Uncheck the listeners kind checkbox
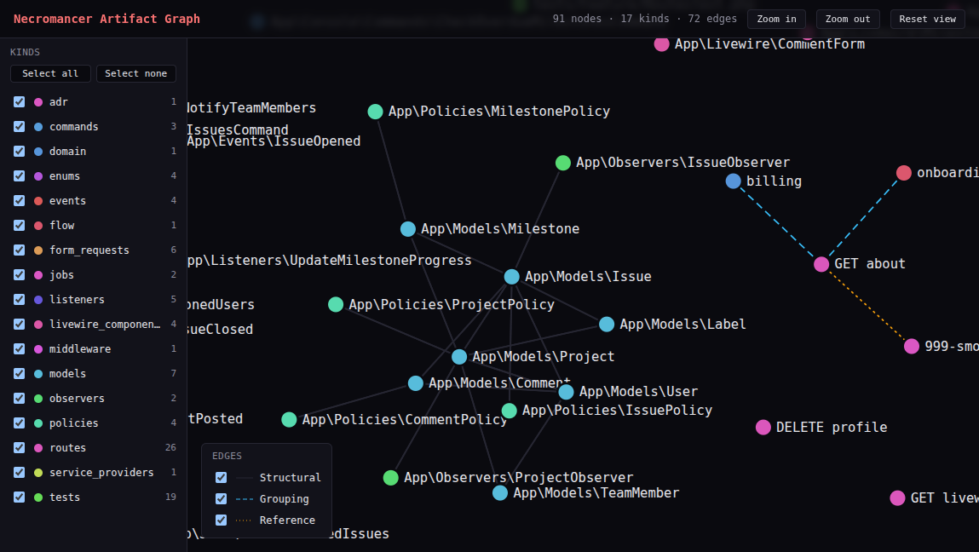Image resolution: width=979 pixels, height=552 pixels. tap(20, 300)
